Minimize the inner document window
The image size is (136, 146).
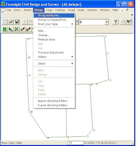(123, 10)
